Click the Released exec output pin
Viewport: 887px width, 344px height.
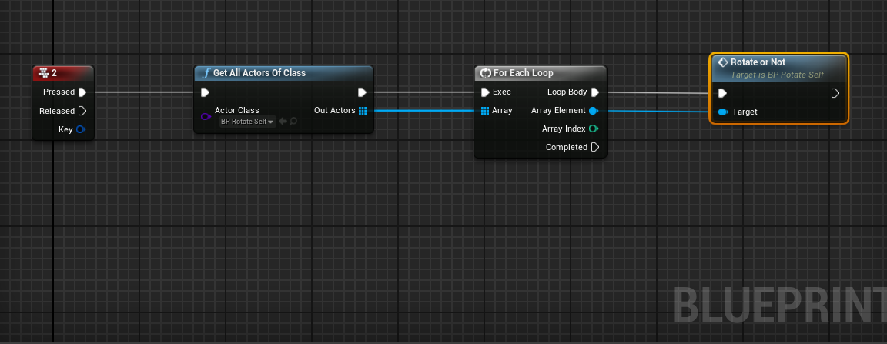[82, 111]
